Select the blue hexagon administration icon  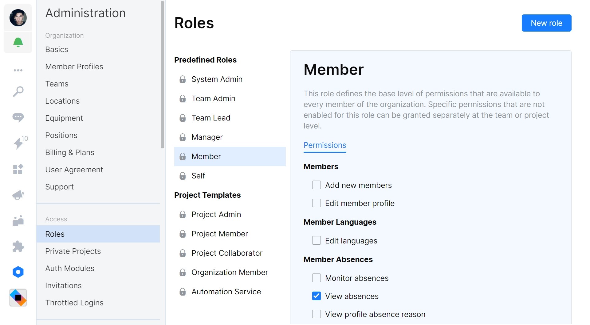click(x=18, y=272)
